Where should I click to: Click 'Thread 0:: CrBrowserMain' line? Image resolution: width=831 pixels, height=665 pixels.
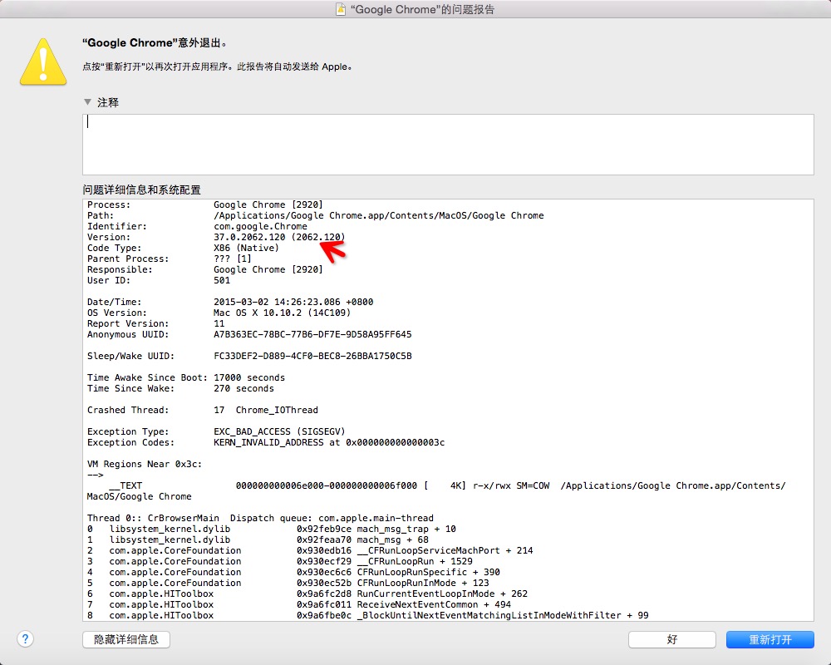[x=260, y=518]
